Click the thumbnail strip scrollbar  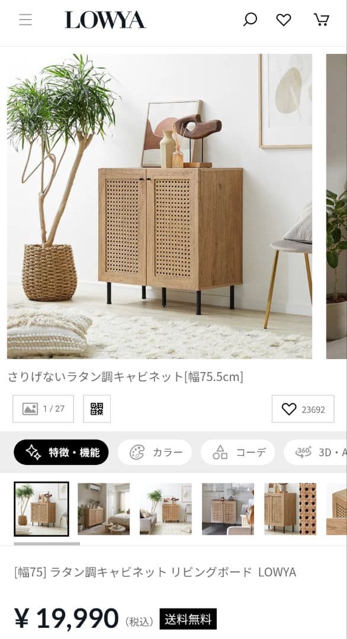47,544
